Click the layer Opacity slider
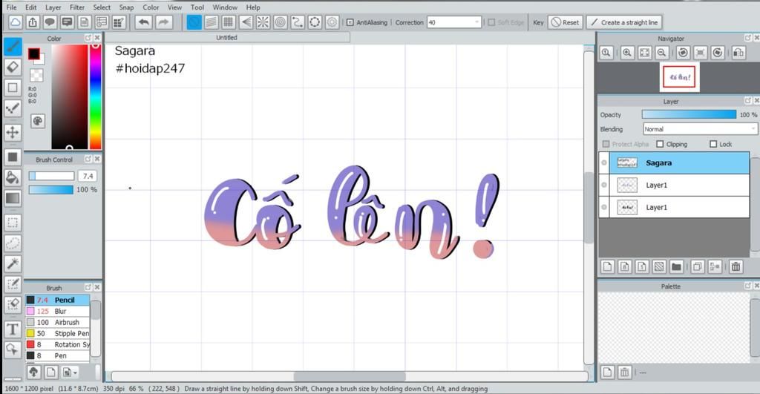760x394 pixels. click(x=689, y=114)
